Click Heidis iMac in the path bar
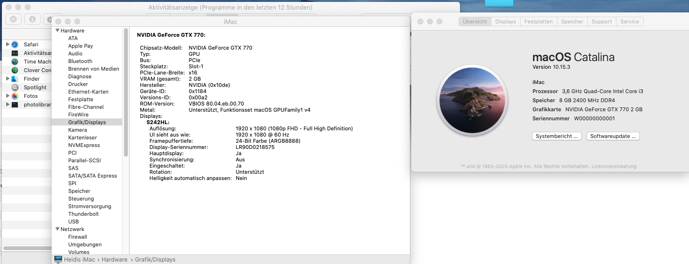This screenshot has height=264, width=689. [79, 260]
